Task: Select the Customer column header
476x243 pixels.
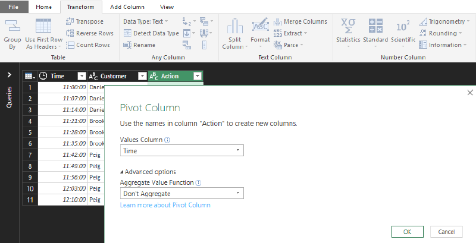Action: click(x=117, y=76)
